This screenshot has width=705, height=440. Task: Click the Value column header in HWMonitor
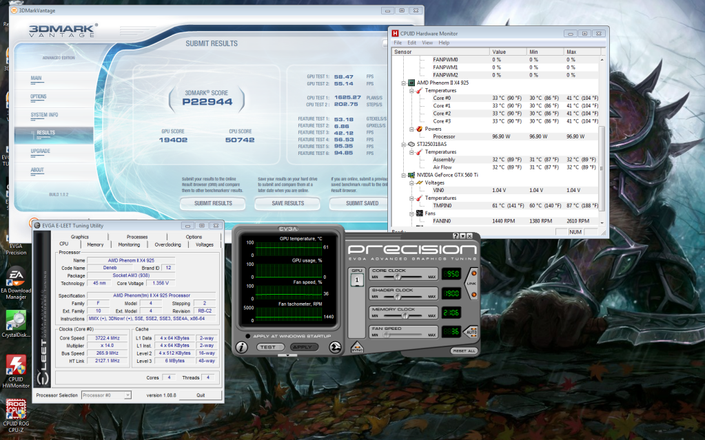click(x=508, y=52)
